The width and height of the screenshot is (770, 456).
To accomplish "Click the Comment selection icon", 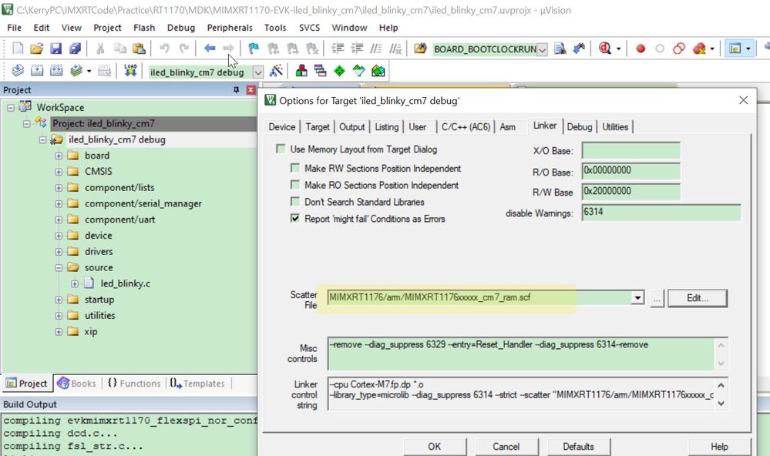I will click(x=376, y=49).
